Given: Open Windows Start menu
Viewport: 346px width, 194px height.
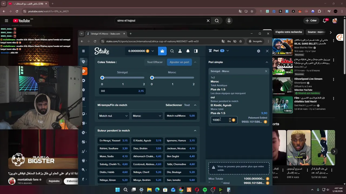Looking at the screenshot, I should point(118,190).
